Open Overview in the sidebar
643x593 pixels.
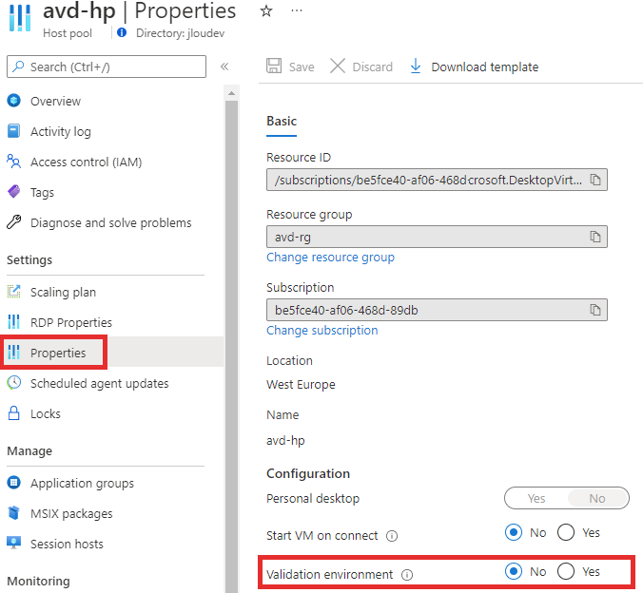pyautogui.click(x=55, y=102)
